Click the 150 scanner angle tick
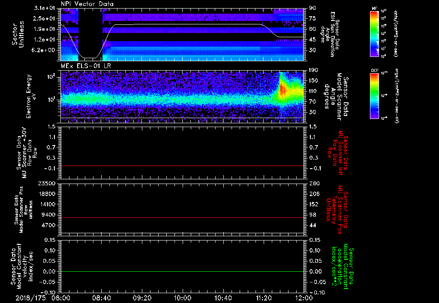This screenshot has width=439, height=303. tap(314, 80)
